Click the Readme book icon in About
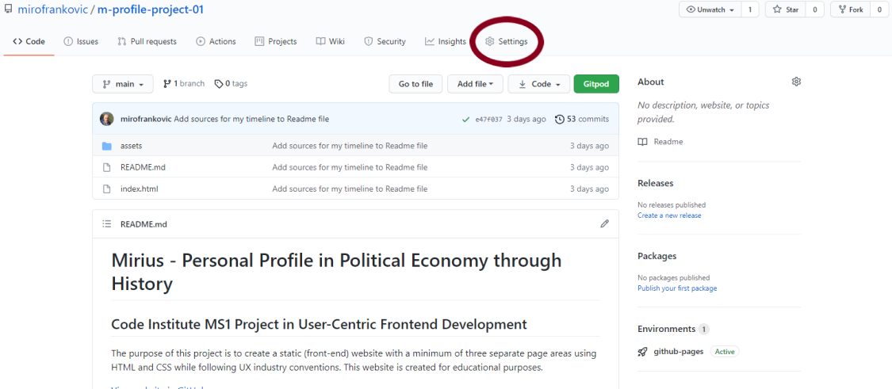 [x=643, y=142]
